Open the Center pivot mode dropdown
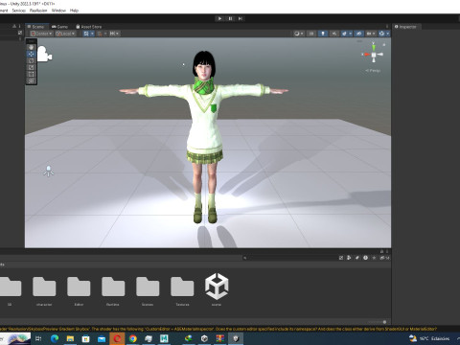 pos(41,34)
